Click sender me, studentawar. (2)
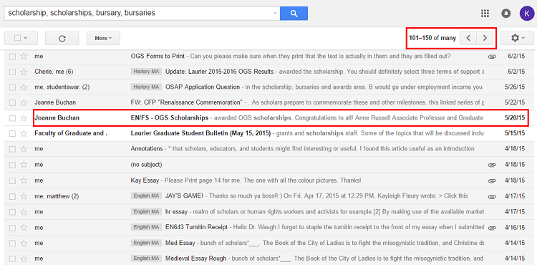This screenshot has height=265, width=537. pyautogui.click(x=62, y=87)
